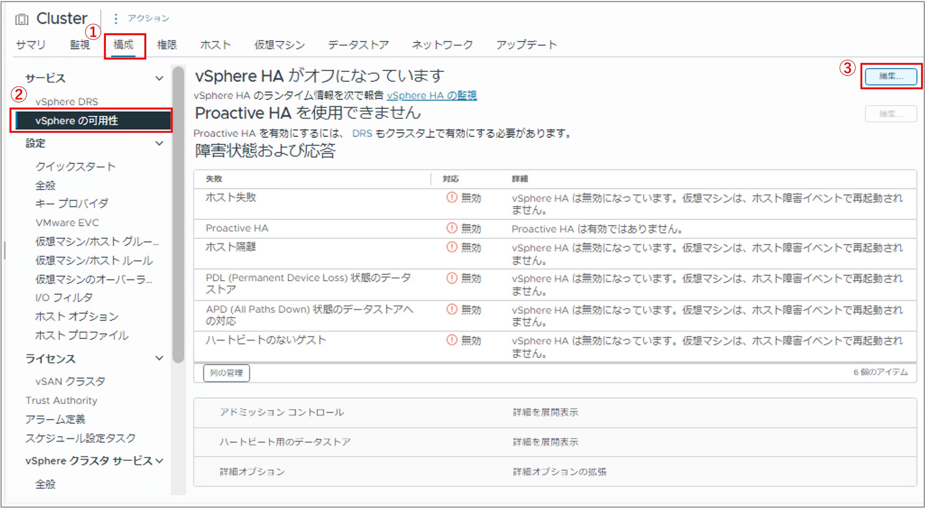Open スケジュール設定タスク in the sidebar
Image resolution: width=925 pixels, height=509 pixels.
coord(81,438)
